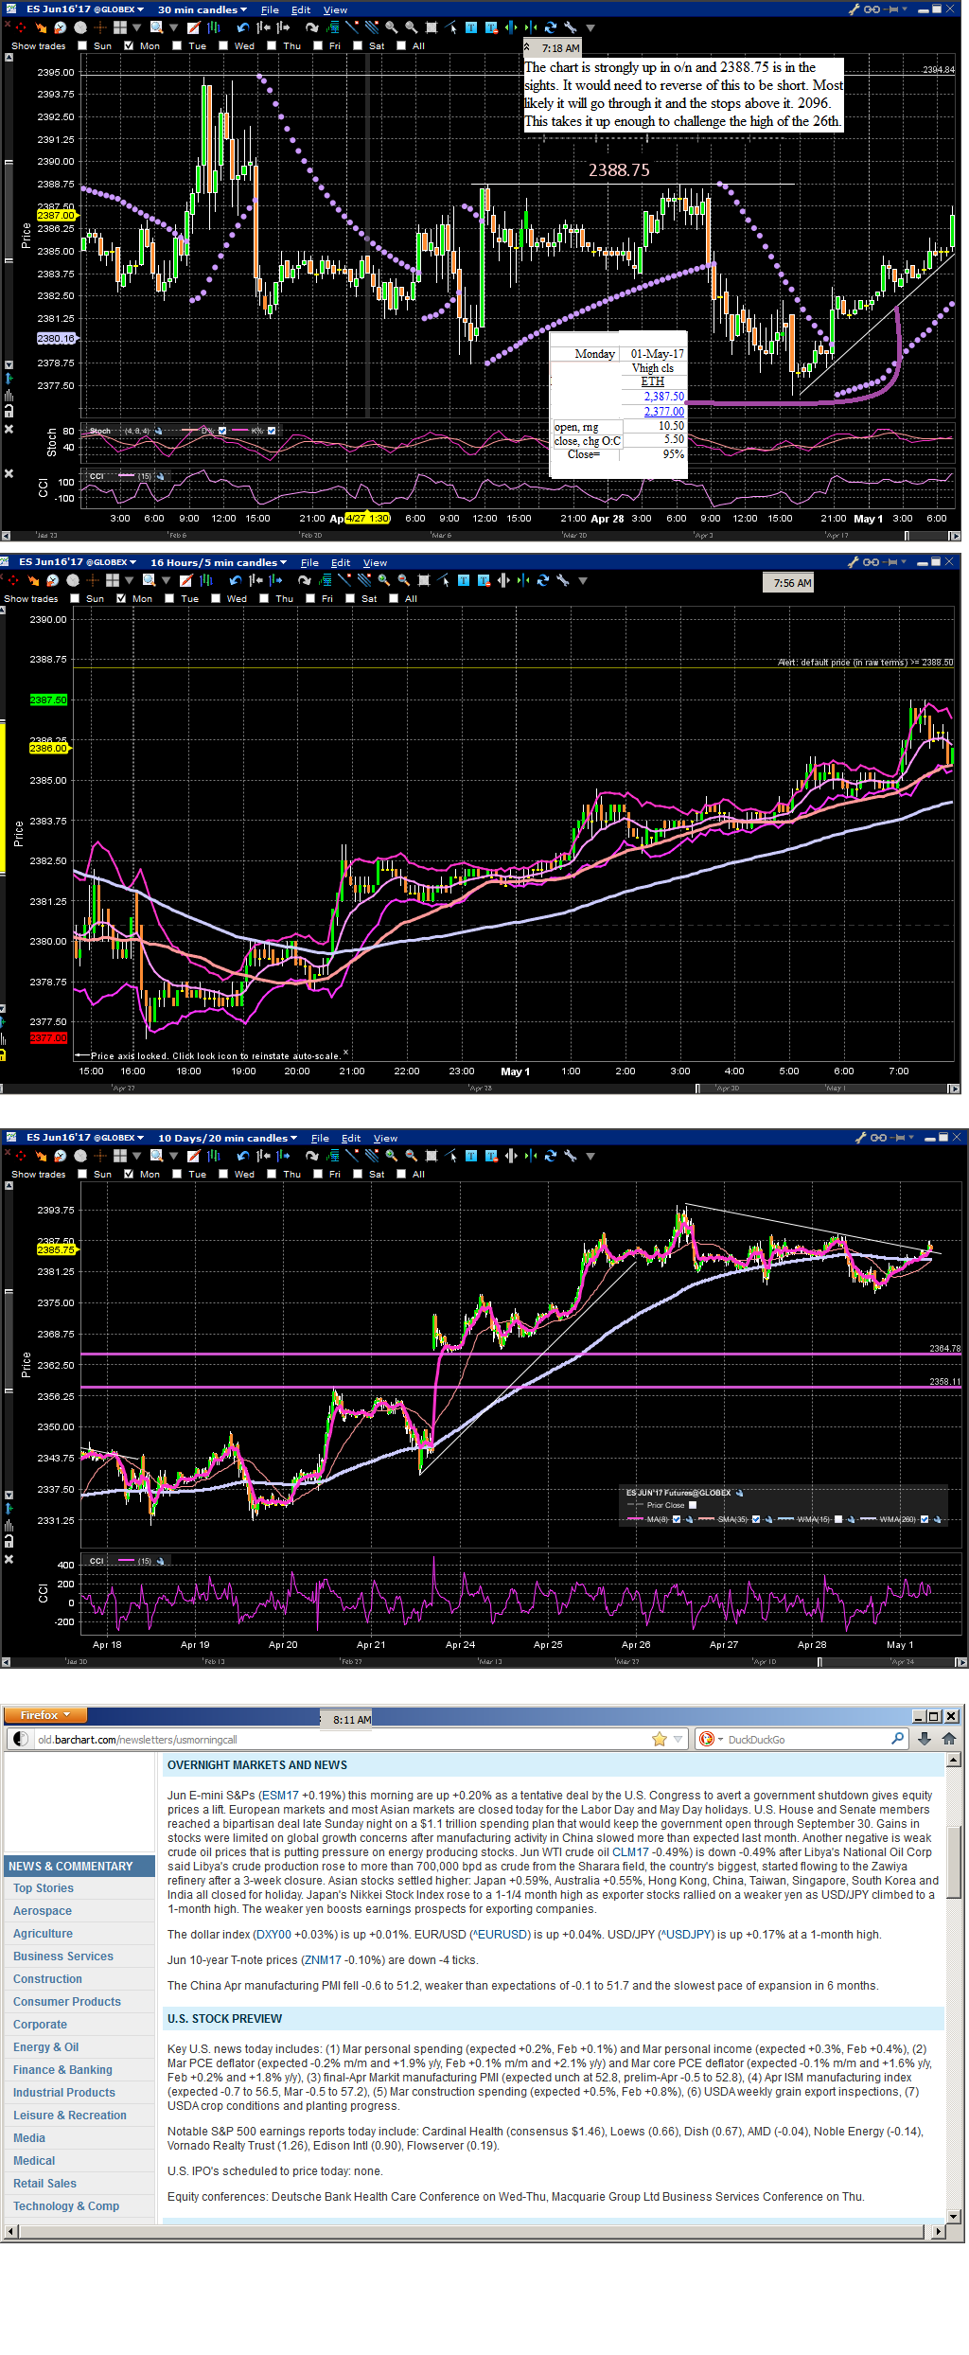969x2355 pixels.
Task: Click the ESM17 ticker link in the article
Action: [280, 1795]
